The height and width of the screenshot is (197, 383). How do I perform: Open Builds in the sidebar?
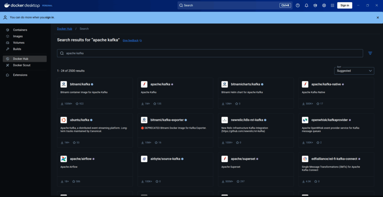[x=25, y=49]
